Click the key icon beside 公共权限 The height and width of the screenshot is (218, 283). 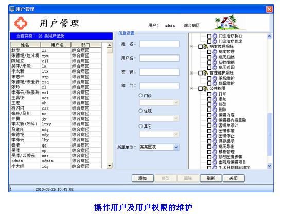[x=206, y=89]
